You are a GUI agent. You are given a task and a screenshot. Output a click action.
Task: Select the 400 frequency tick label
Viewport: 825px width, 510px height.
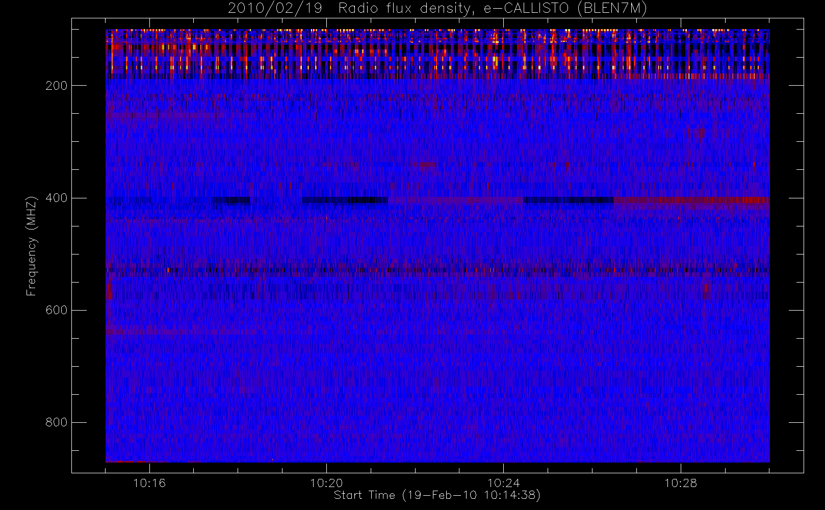click(56, 198)
